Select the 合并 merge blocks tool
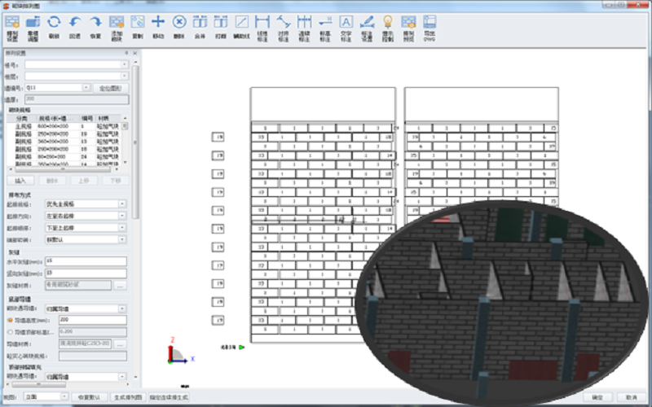Image resolution: width=652 pixels, height=407 pixels. pos(200,28)
